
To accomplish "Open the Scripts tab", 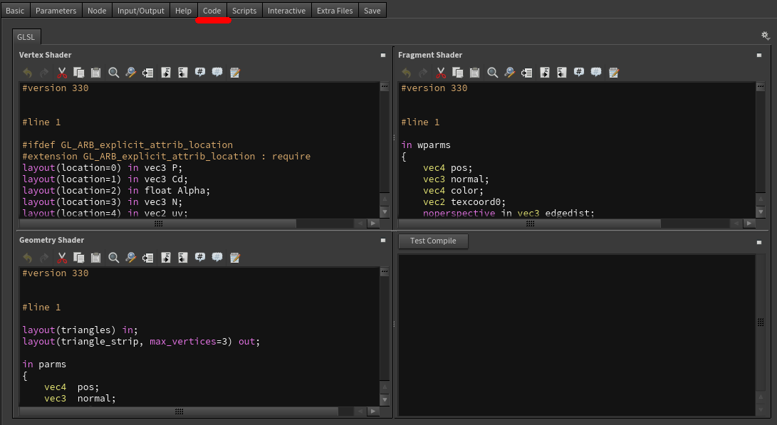I will coord(244,11).
